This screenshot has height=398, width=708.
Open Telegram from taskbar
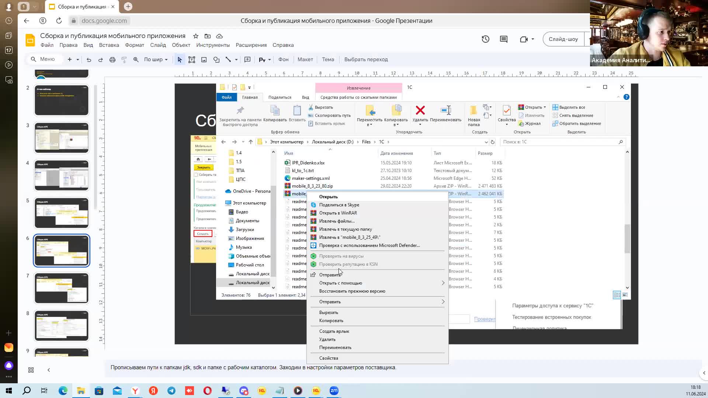tap(171, 391)
